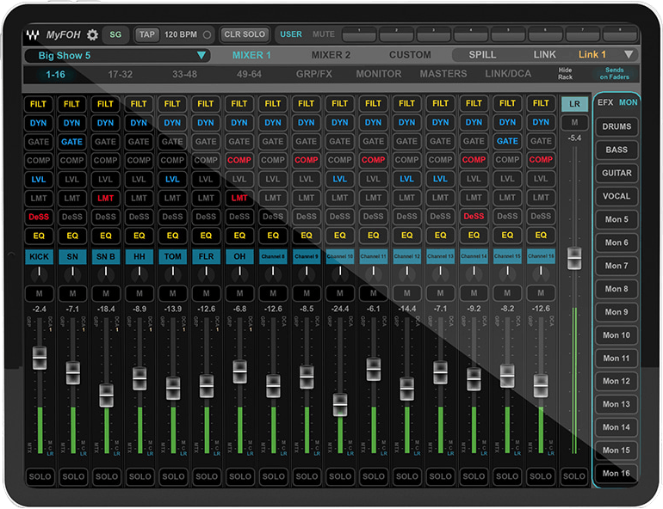Expand the Big Show 5 session dropdown
Screen dimensions: 663x509
point(201,56)
